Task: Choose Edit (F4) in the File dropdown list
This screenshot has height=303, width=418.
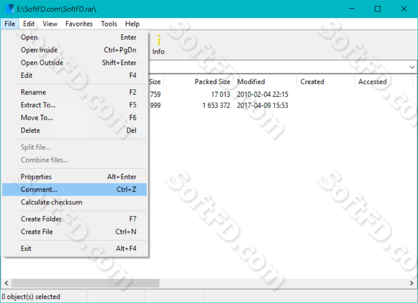Action: (74, 76)
